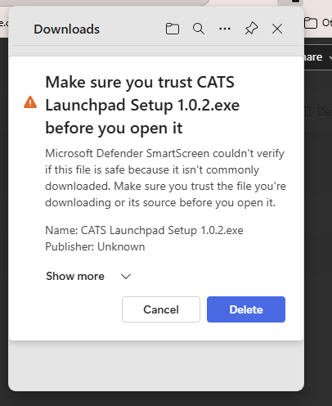Delete the CATS Launchpad Setup file
This screenshot has height=406, width=332.
tap(246, 309)
